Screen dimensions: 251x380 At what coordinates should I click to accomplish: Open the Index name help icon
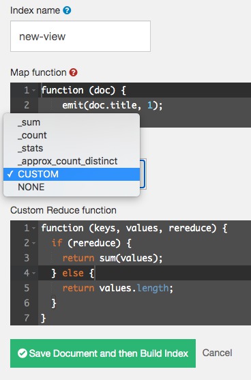pos(67,10)
